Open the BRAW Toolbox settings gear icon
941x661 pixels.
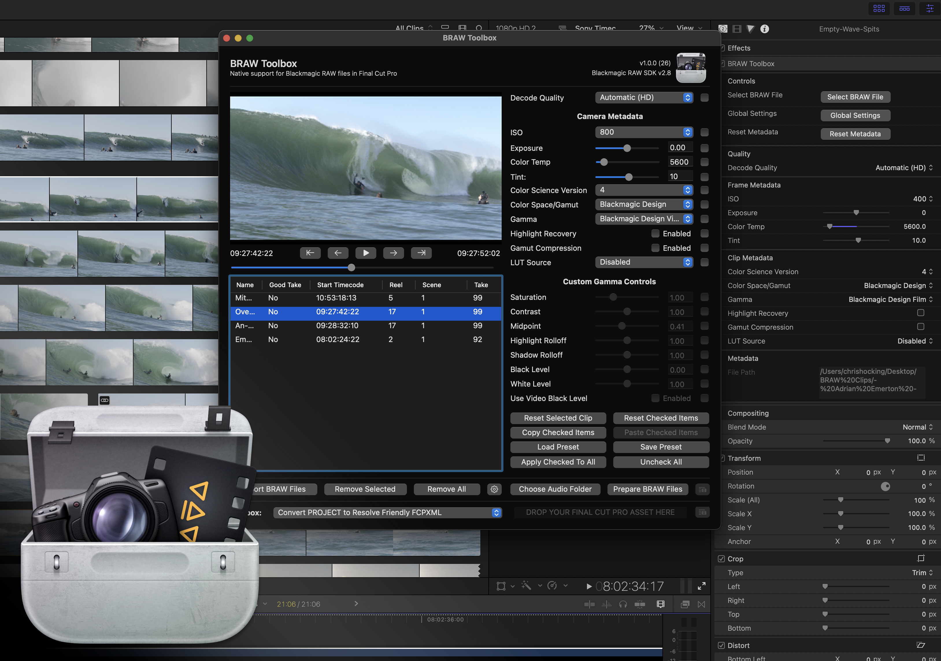(495, 489)
